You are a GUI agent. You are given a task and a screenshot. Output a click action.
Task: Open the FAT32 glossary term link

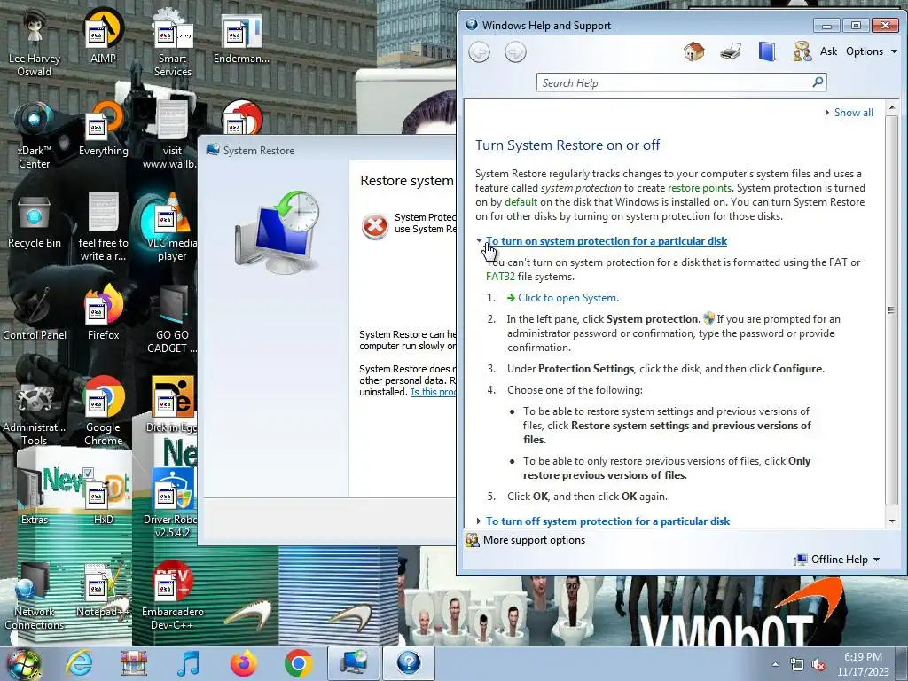pos(500,277)
